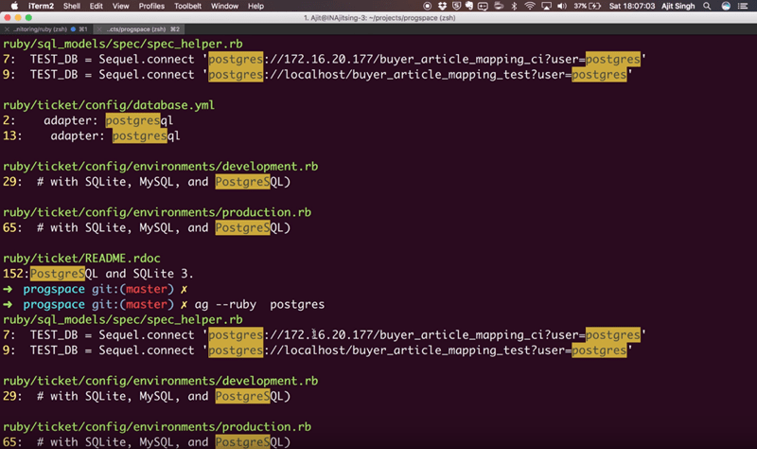
Task: Click line 13: adapter: postgresql
Action: pyautogui.click(x=91, y=135)
